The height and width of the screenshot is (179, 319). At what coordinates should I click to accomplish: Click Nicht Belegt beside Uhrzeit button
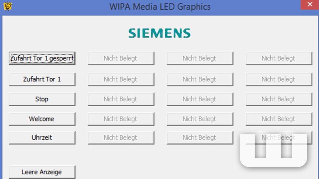tap(121, 138)
